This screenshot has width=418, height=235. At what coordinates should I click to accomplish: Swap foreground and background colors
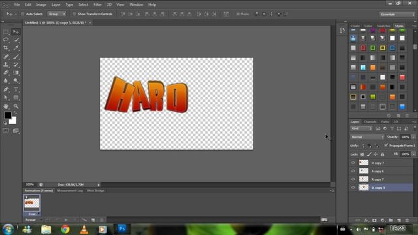click(x=15, y=113)
